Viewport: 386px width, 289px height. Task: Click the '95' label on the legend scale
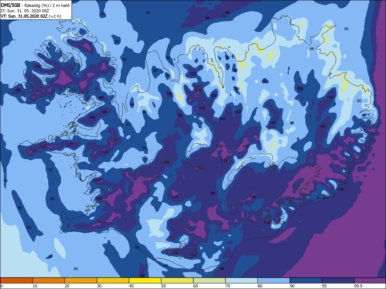[325, 286]
